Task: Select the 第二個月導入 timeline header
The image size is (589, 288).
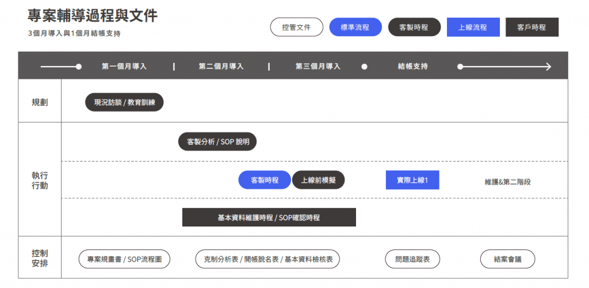Action: (x=221, y=67)
